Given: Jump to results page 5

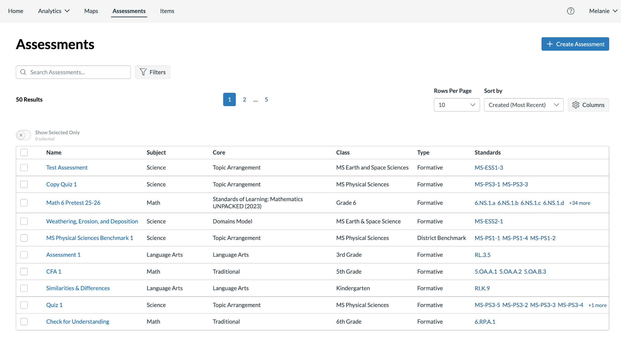Looking at the screenshot, I should click(266, 99).
